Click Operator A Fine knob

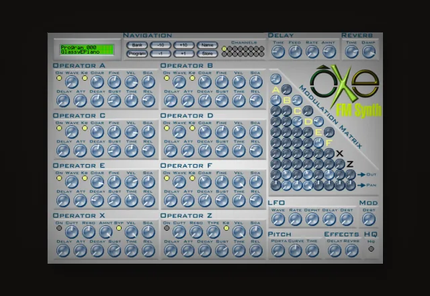[114, 82]
